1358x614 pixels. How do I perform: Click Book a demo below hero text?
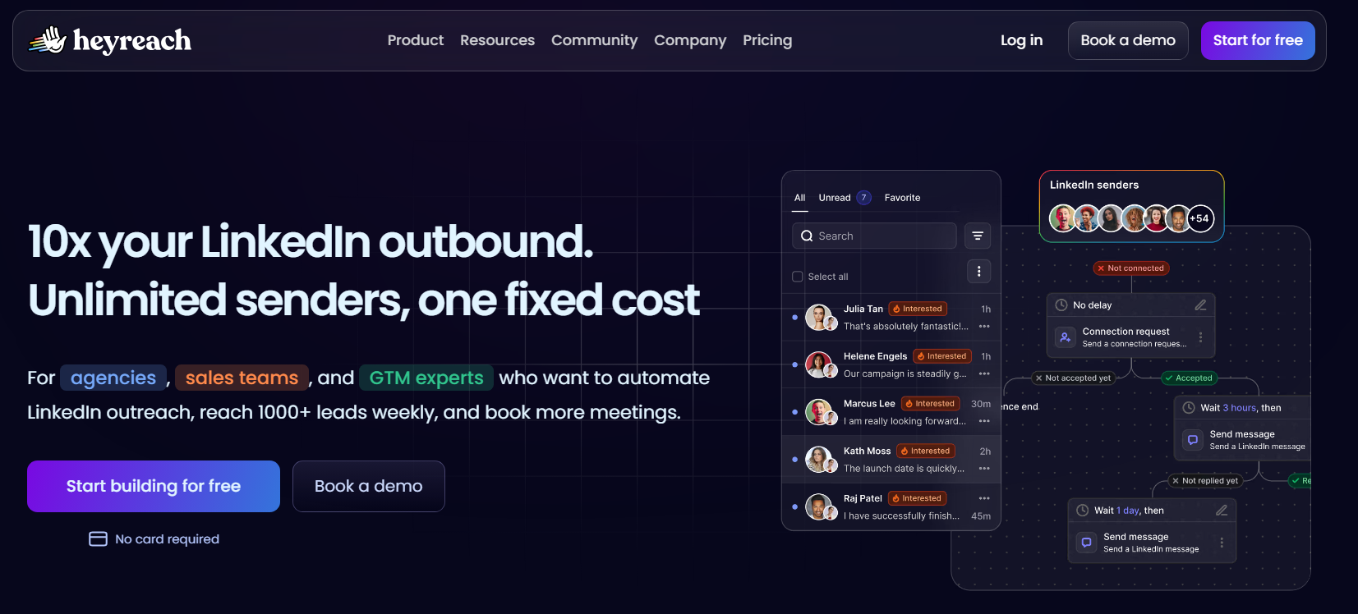tap(369, 486)
